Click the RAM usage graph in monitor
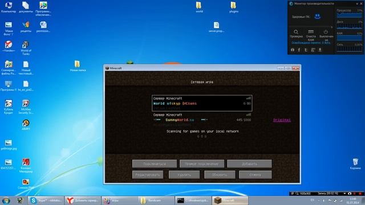 pyautogui.click(x=350, y=38)
